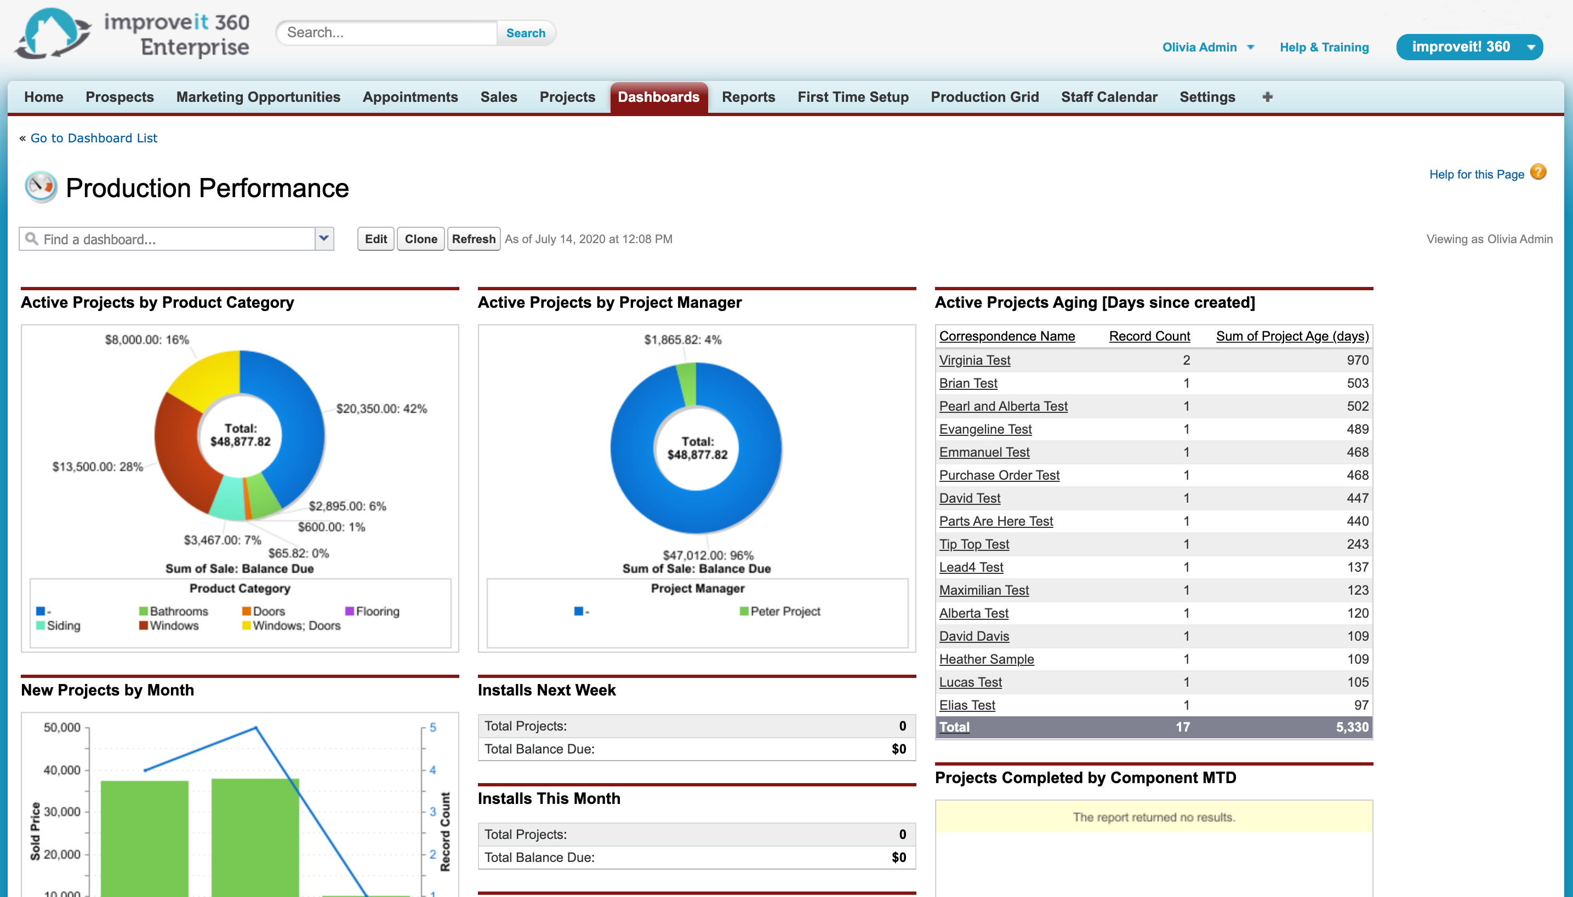Open the Sales tab

click(x=498, y=97)
